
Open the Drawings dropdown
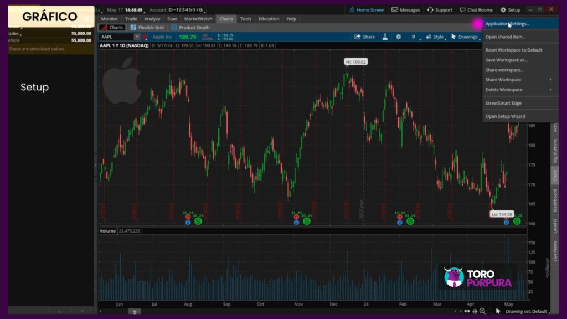coord(465,37)
